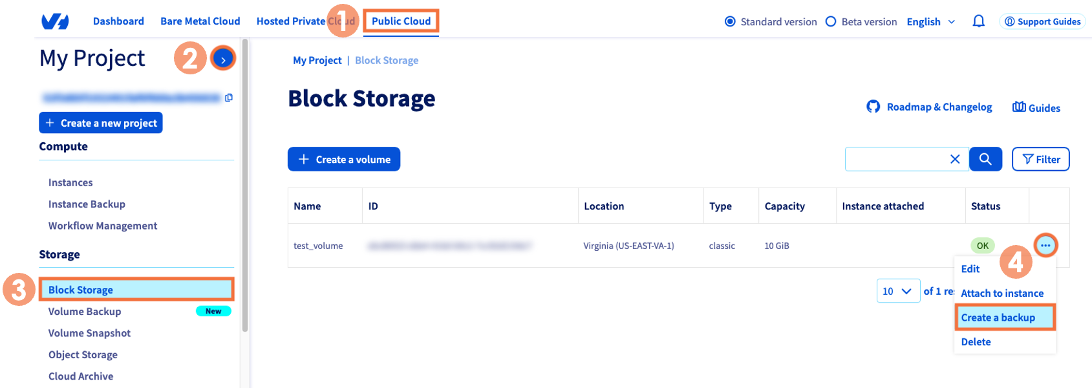The width and height of the screenshot is (1092, 388).
Task: Clear the search field with X icon
Action: (x=954, y=159)
